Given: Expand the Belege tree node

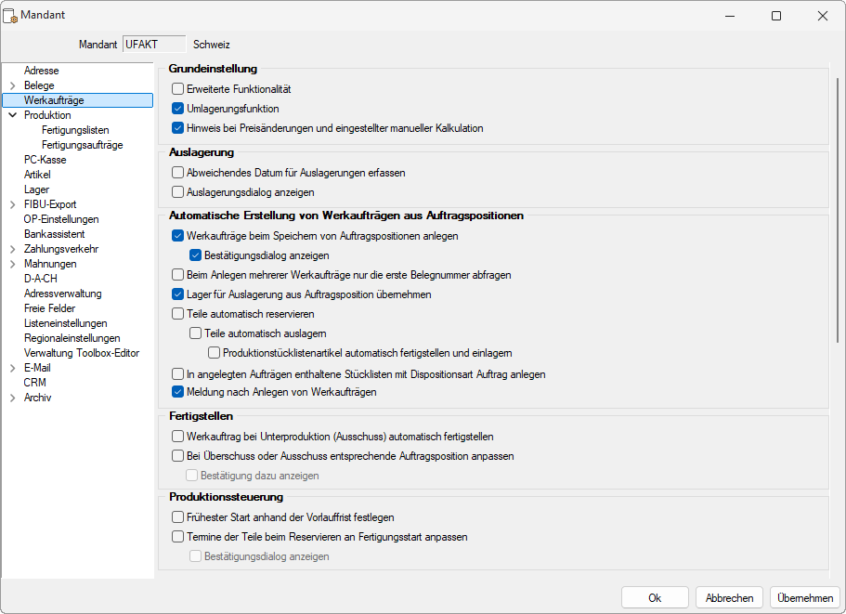Looking at the screenshot, I should tap(12, 85).
